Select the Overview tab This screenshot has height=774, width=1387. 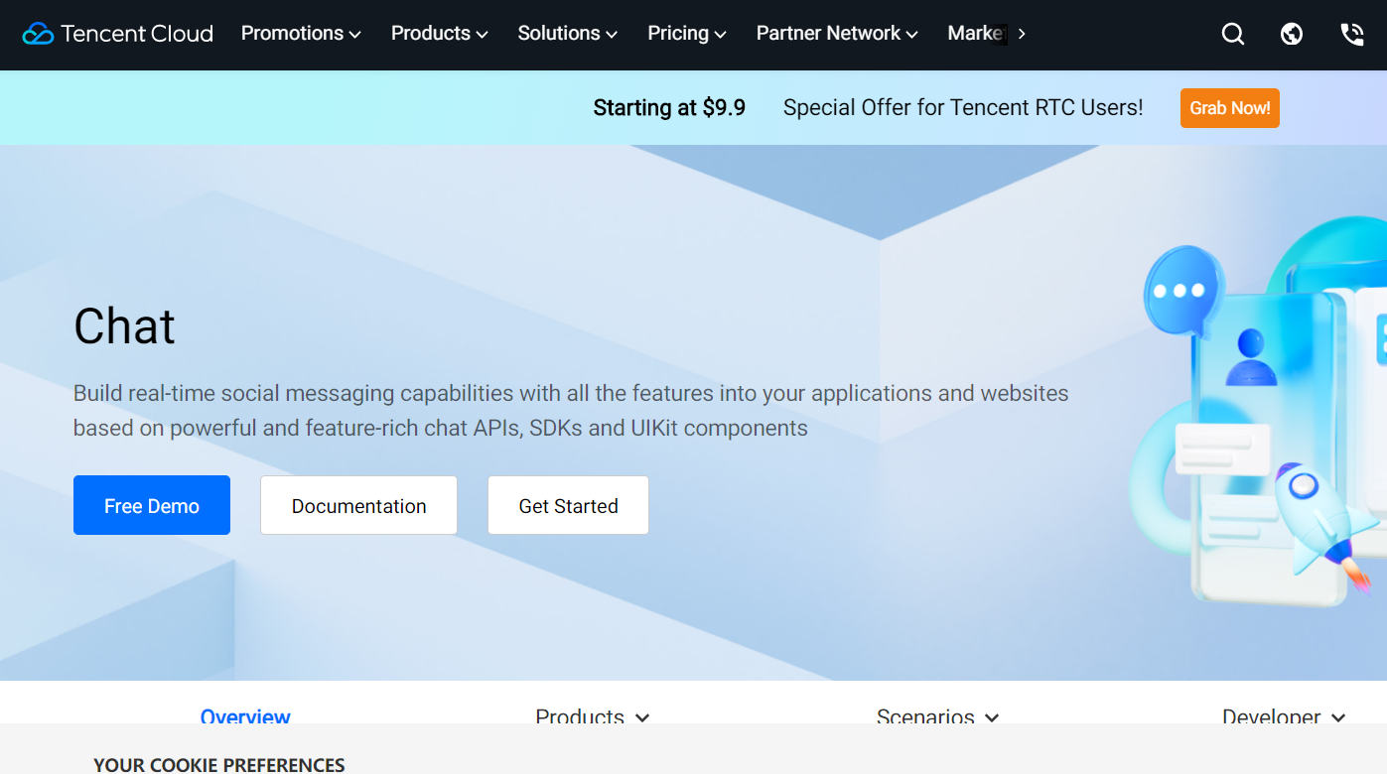pos(245,715)
